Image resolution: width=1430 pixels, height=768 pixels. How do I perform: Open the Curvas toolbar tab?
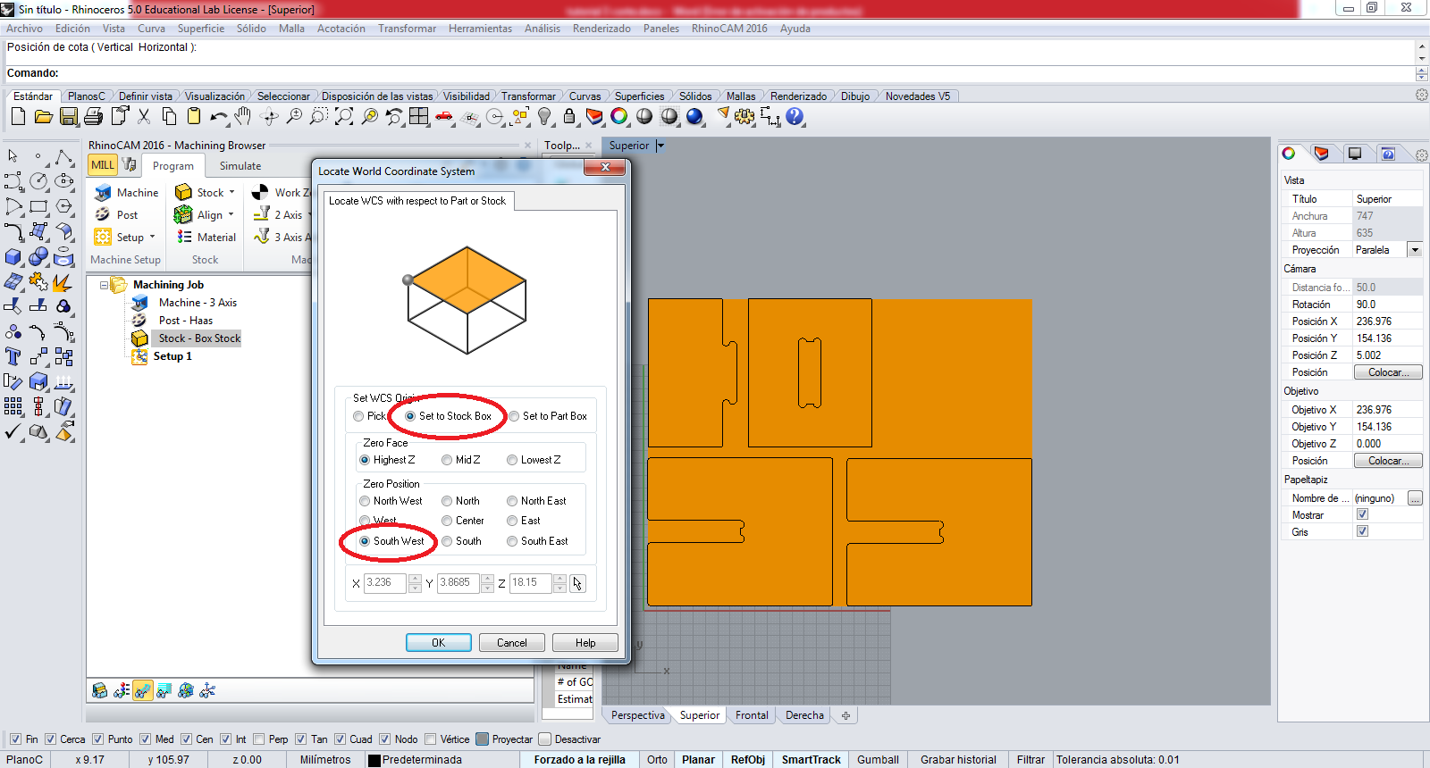585,96
